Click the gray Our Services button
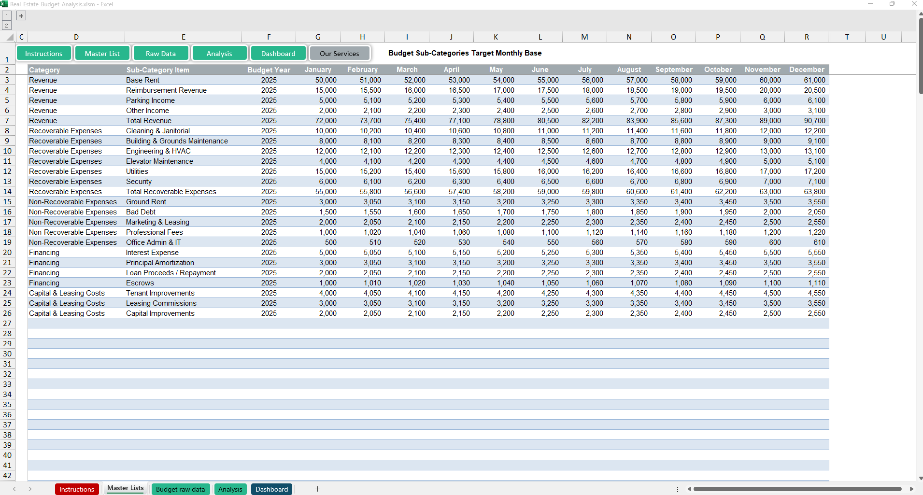Viewport: 923px width, 495px height. 339,54
